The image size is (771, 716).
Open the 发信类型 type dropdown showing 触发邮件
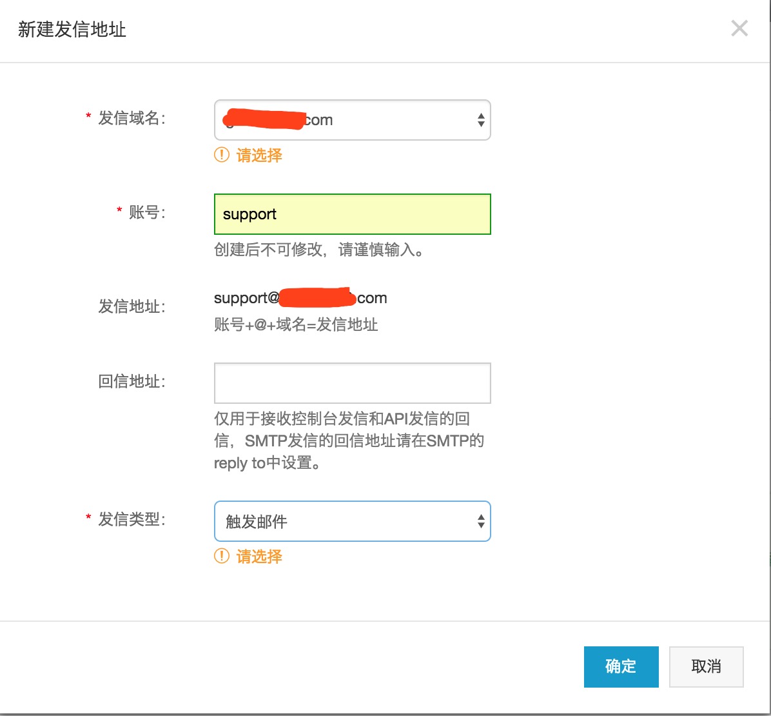pyautogui.click(x=353, y=521)
